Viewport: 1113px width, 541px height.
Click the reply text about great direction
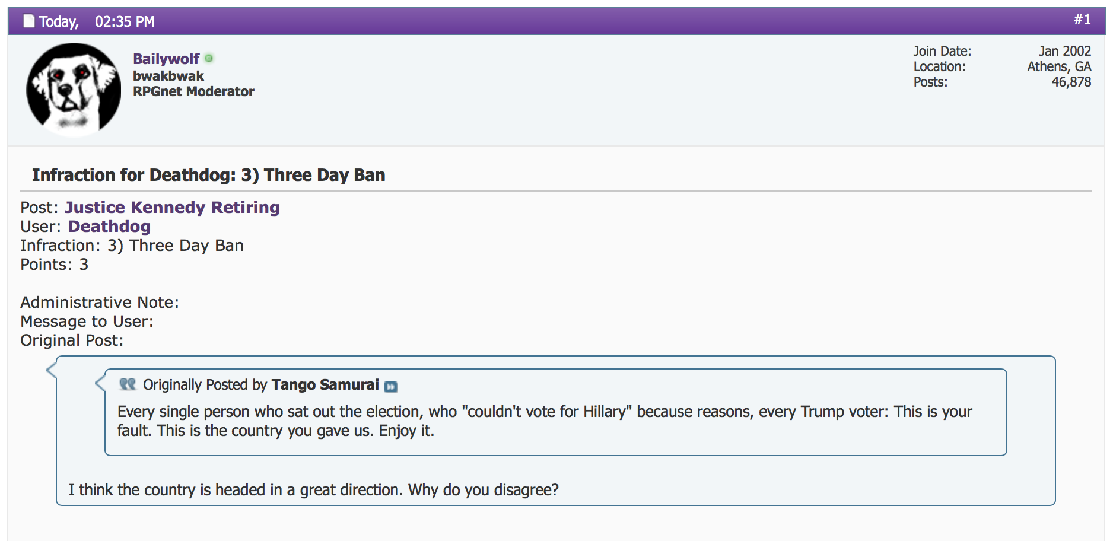click(314, 490)
